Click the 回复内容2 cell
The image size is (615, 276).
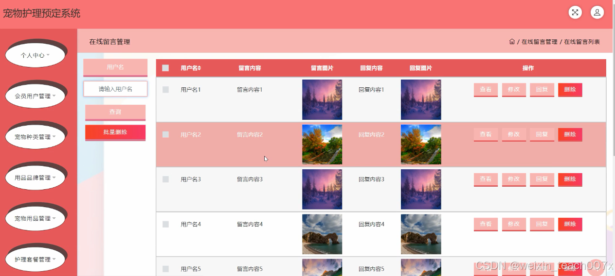pos(371,134)
